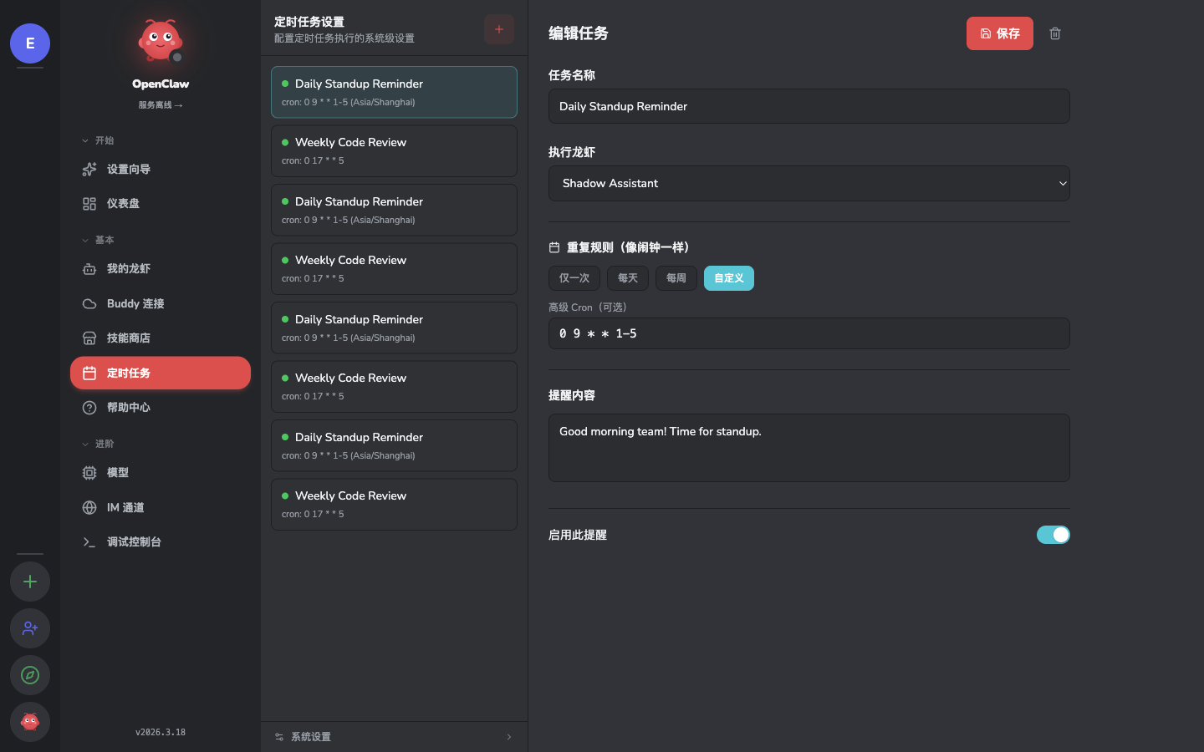Viewport: 1204px width, 752px height.
Task: Click the 服务离线 service status link
Action: pos(161,104)
